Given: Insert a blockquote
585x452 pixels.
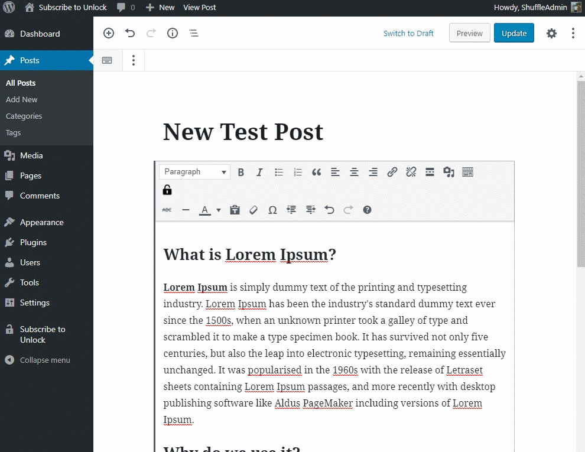Looking at the screenshot, I should coord(316,172).
